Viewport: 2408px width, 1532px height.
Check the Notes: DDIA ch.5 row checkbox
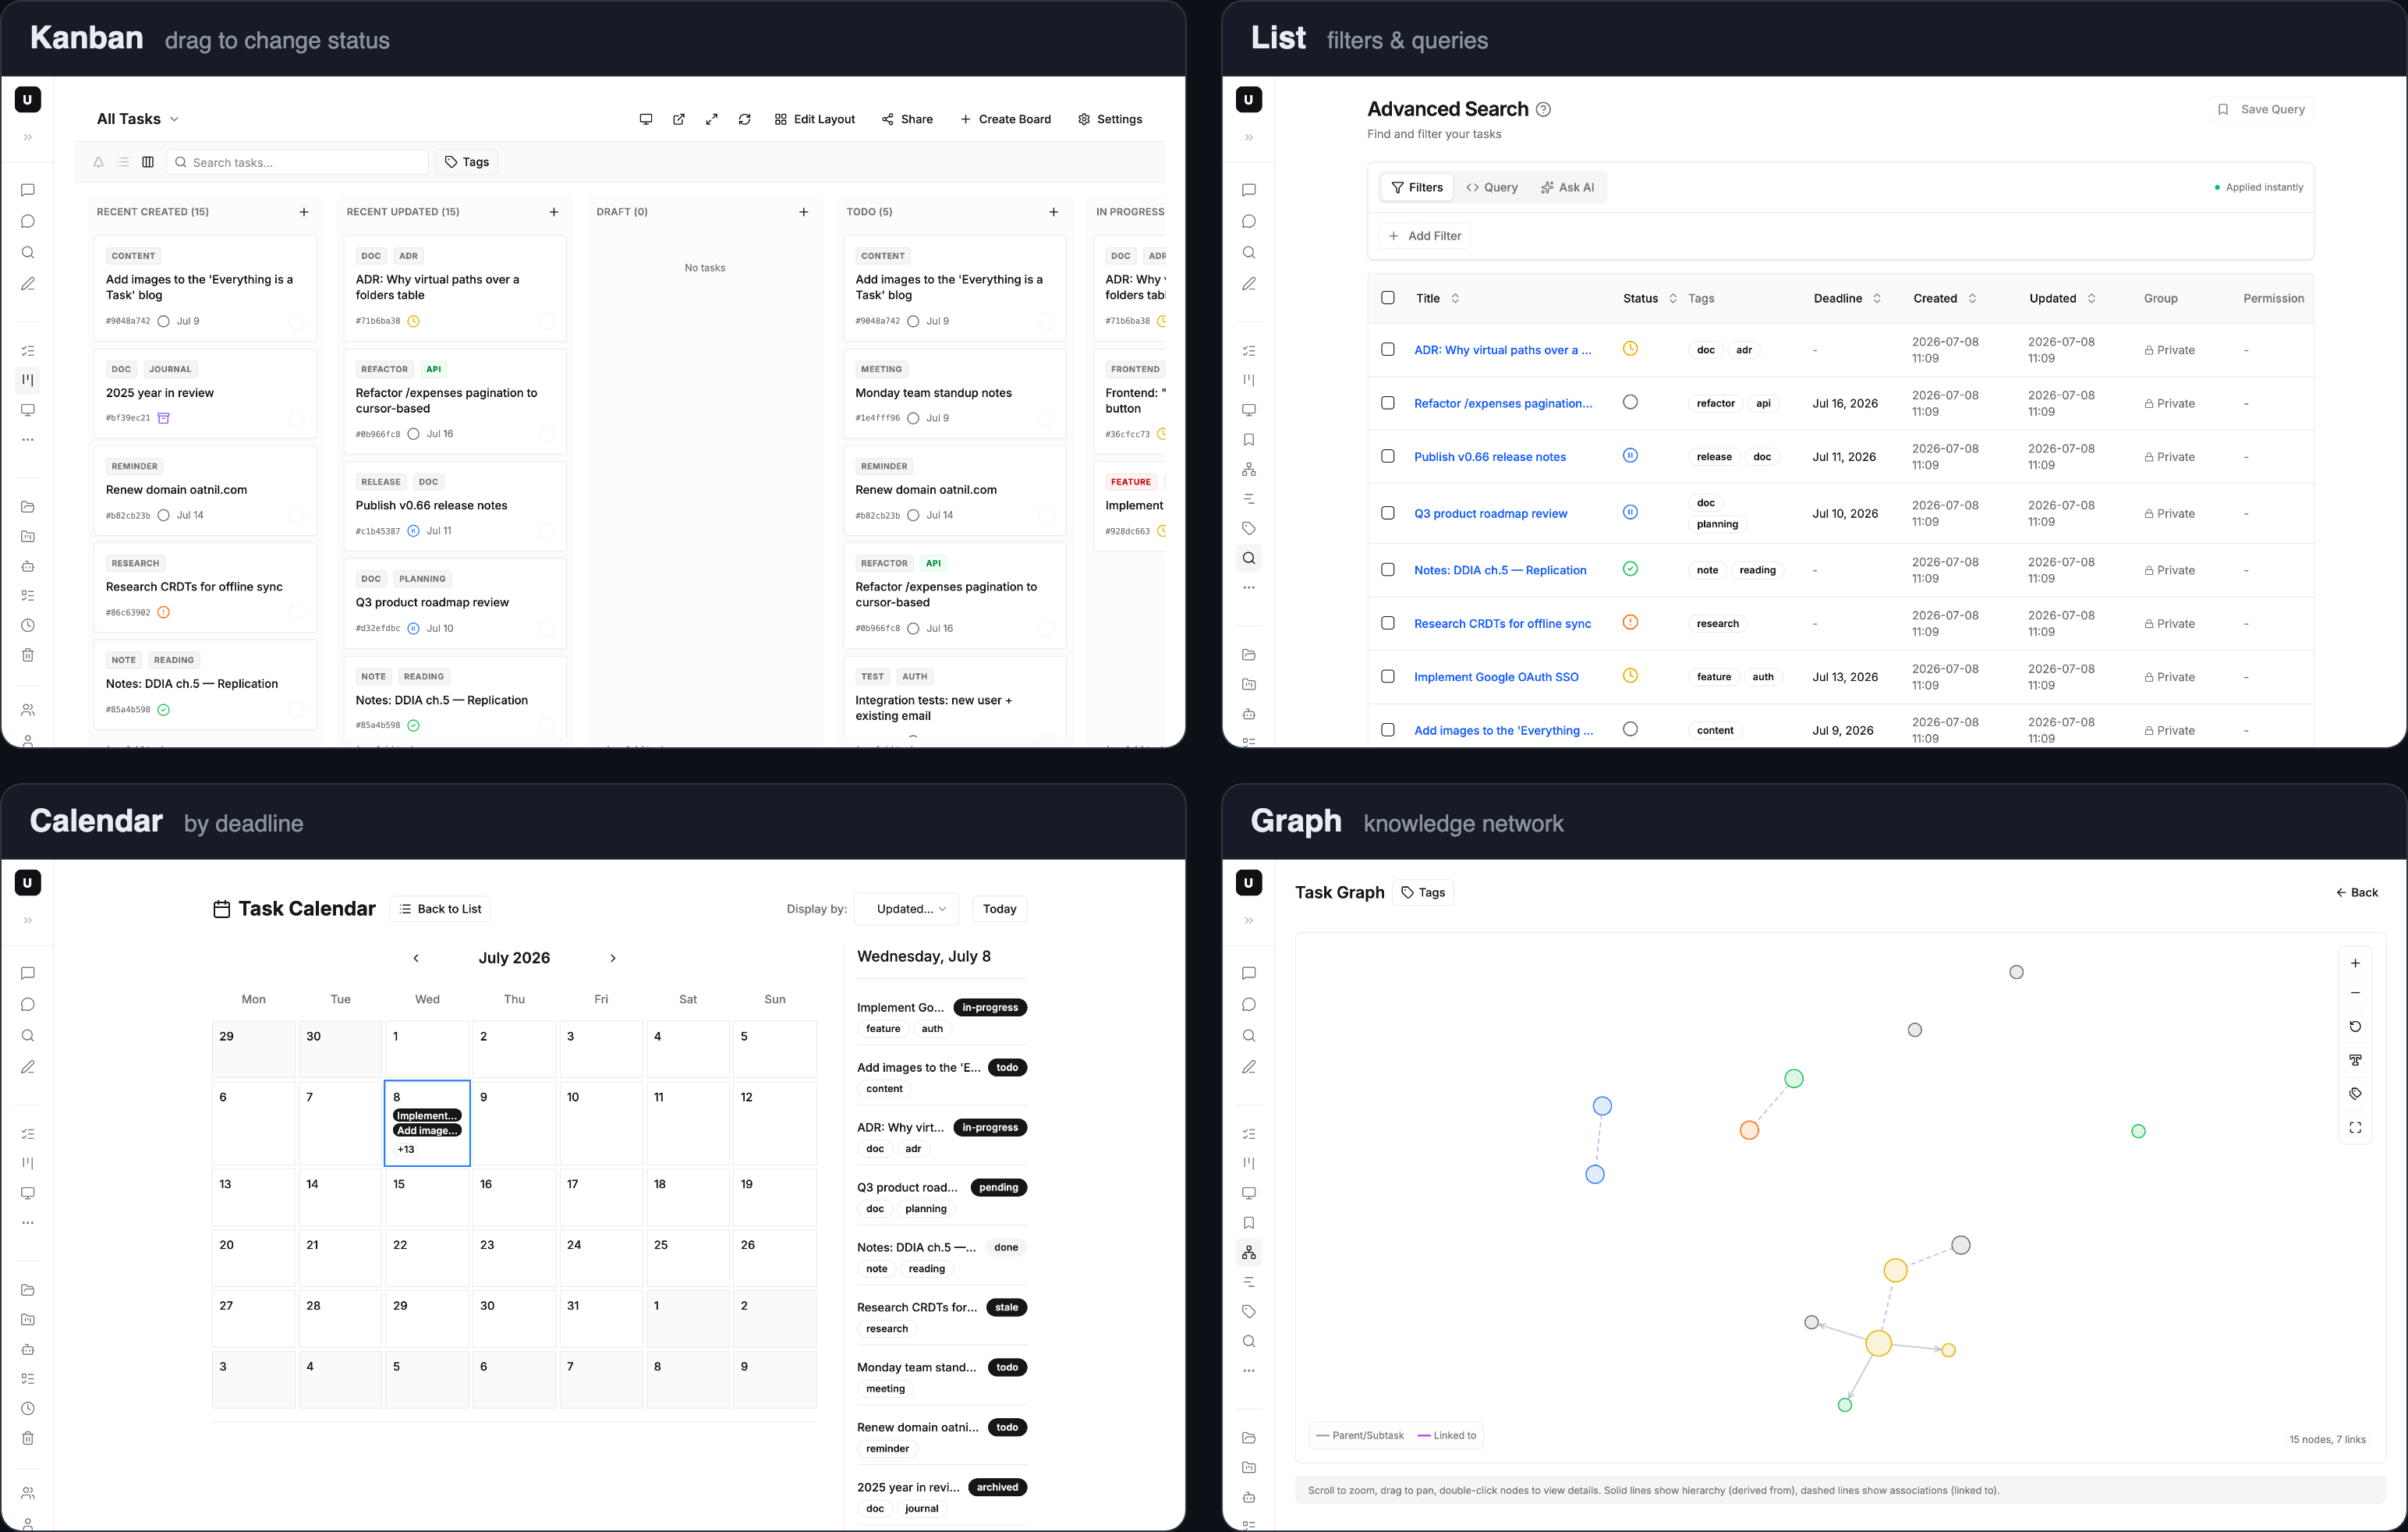pos(1388,570)
